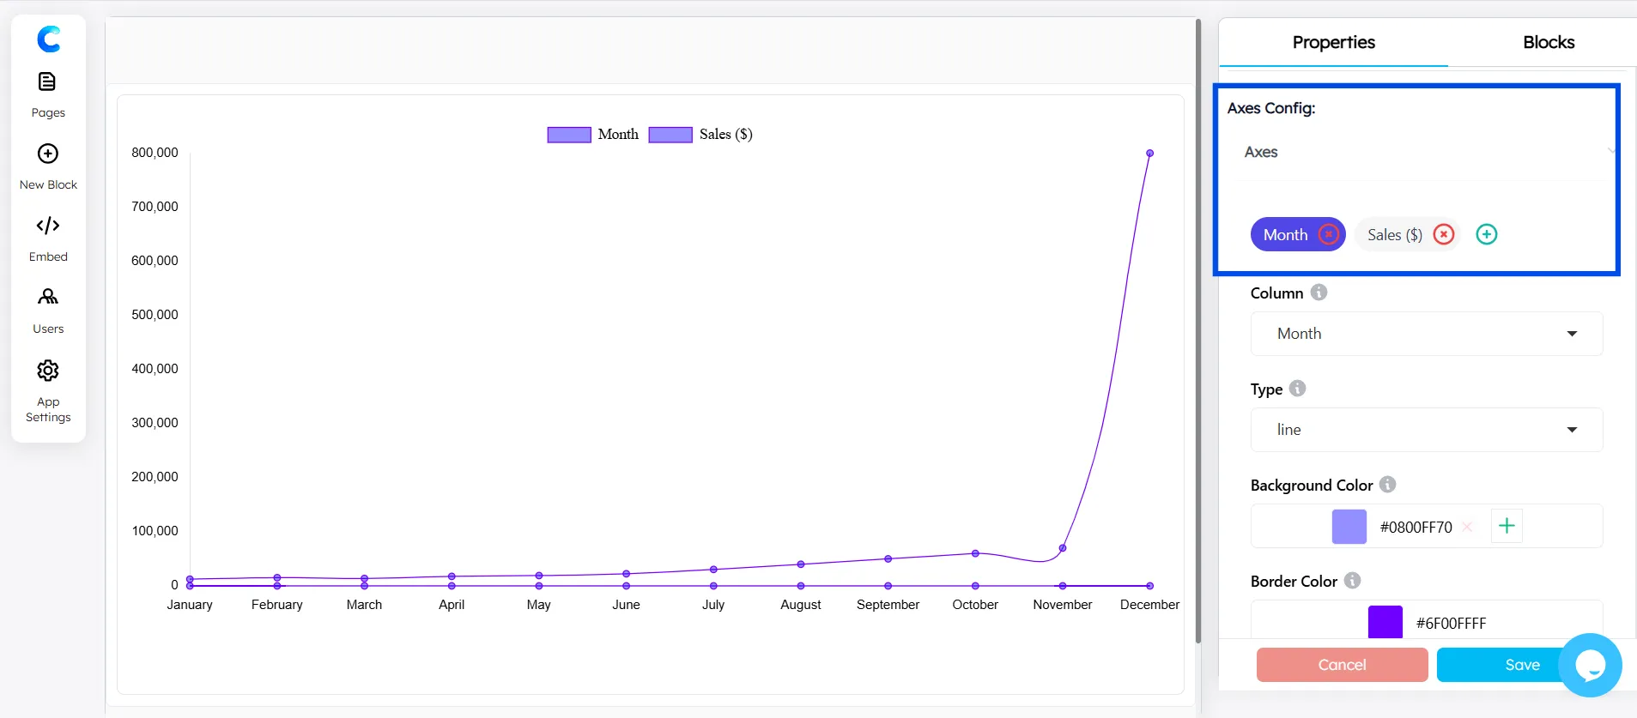
Task: Open the Type dropdown showing line
Action: tap(1426, 430)
